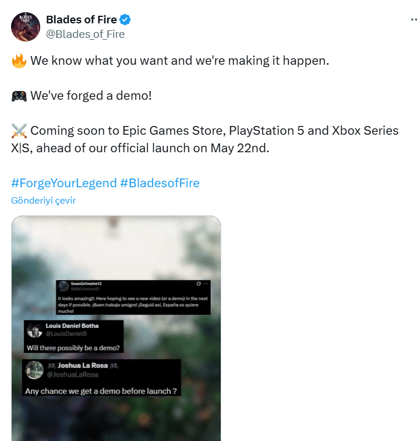Click the Grok icon on SeanGrimoiret3's tweet

198,283
